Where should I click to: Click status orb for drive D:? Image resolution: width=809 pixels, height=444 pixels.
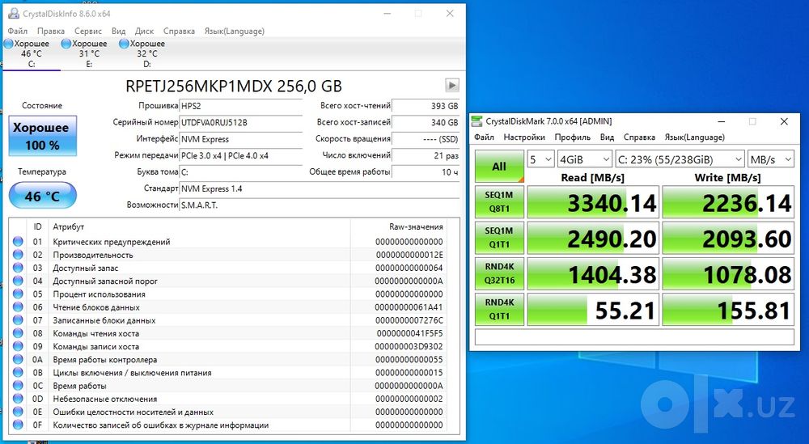click(x=124, y=44)
